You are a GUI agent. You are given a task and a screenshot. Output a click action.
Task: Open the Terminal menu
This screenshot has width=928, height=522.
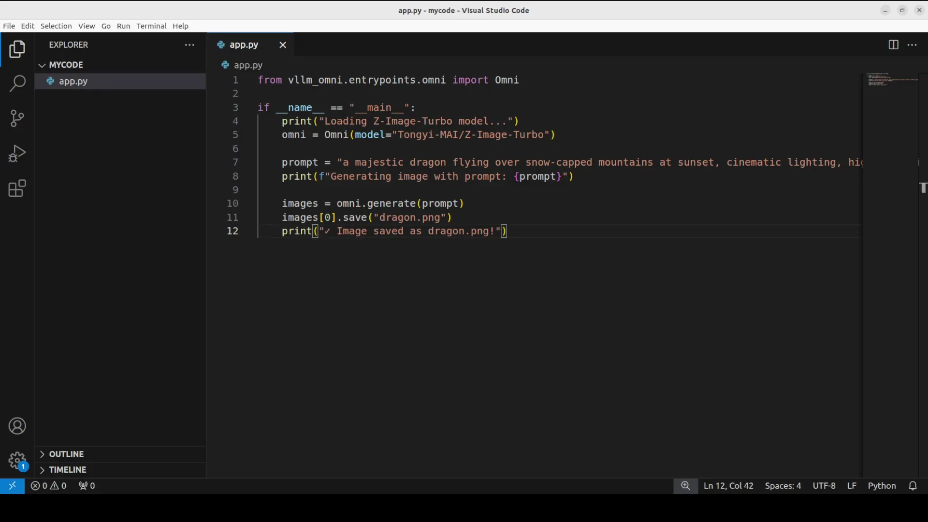[151, 26]
